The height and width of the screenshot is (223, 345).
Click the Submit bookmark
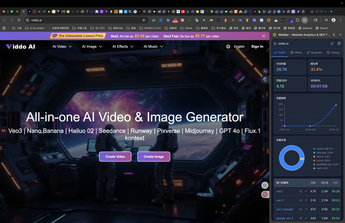tap(321, 28)
